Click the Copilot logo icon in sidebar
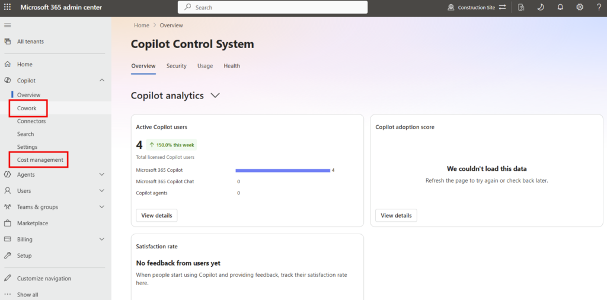The image size is (607, 300). [7, 81]
